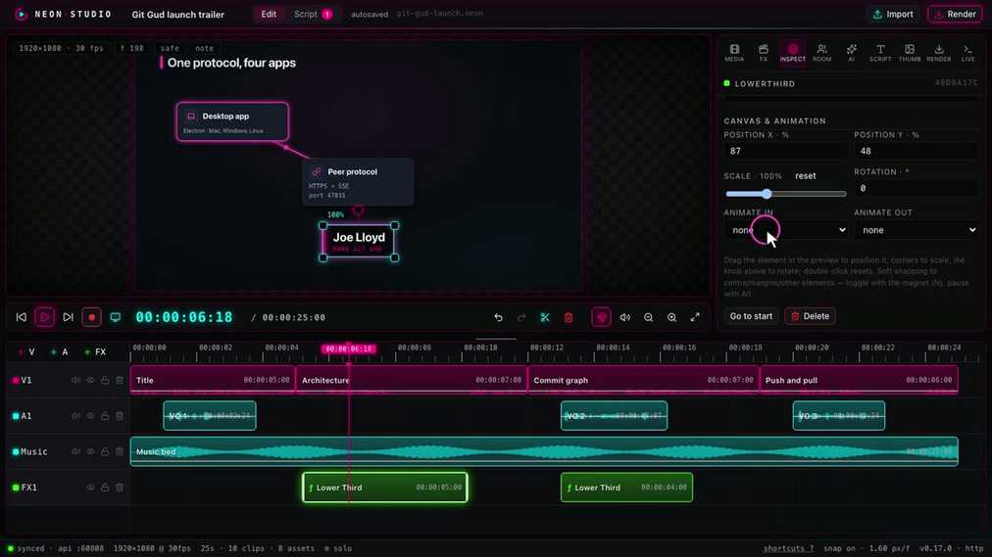This screenshot has height=557, width=992.
Task: Open the Thumb panel
Action: [x=909, y=53]
